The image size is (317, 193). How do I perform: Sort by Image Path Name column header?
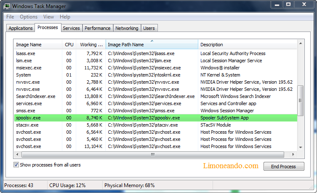pyautogui.click(x=152, y=45)
